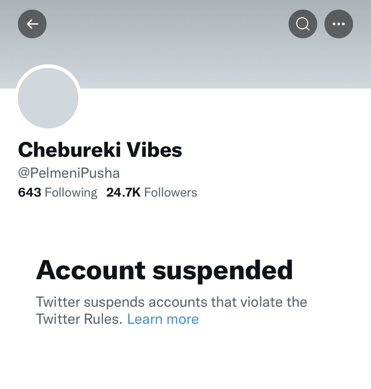371x389 pixels.
Task: Click the word "Vibes" in profile name
Action: [154, 150]
